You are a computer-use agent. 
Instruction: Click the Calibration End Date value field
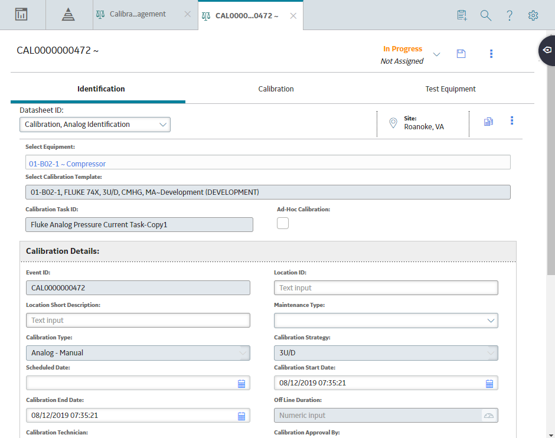[x=138, y=416]
